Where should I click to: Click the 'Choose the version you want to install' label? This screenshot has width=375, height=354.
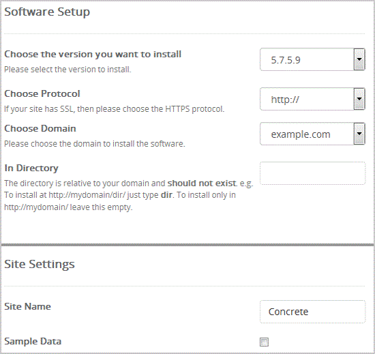[x=93, y=55]
